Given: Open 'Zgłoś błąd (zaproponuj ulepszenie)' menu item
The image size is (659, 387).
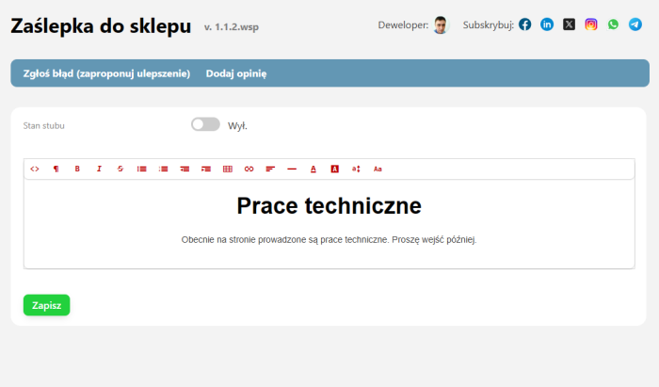Looking at the screenshot, I should (x=106, y=73).
